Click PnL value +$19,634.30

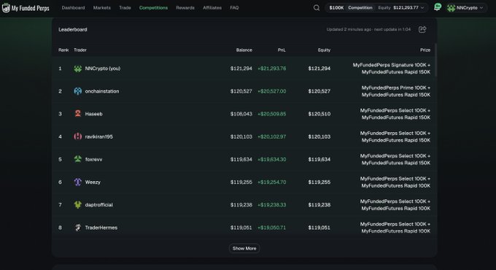coord(272,160)
